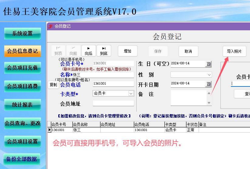Click table cell 张三 in 会员名称 column
Image resolution: width=250 pixels, height=169 pixels.
click(x=86, y=130)
